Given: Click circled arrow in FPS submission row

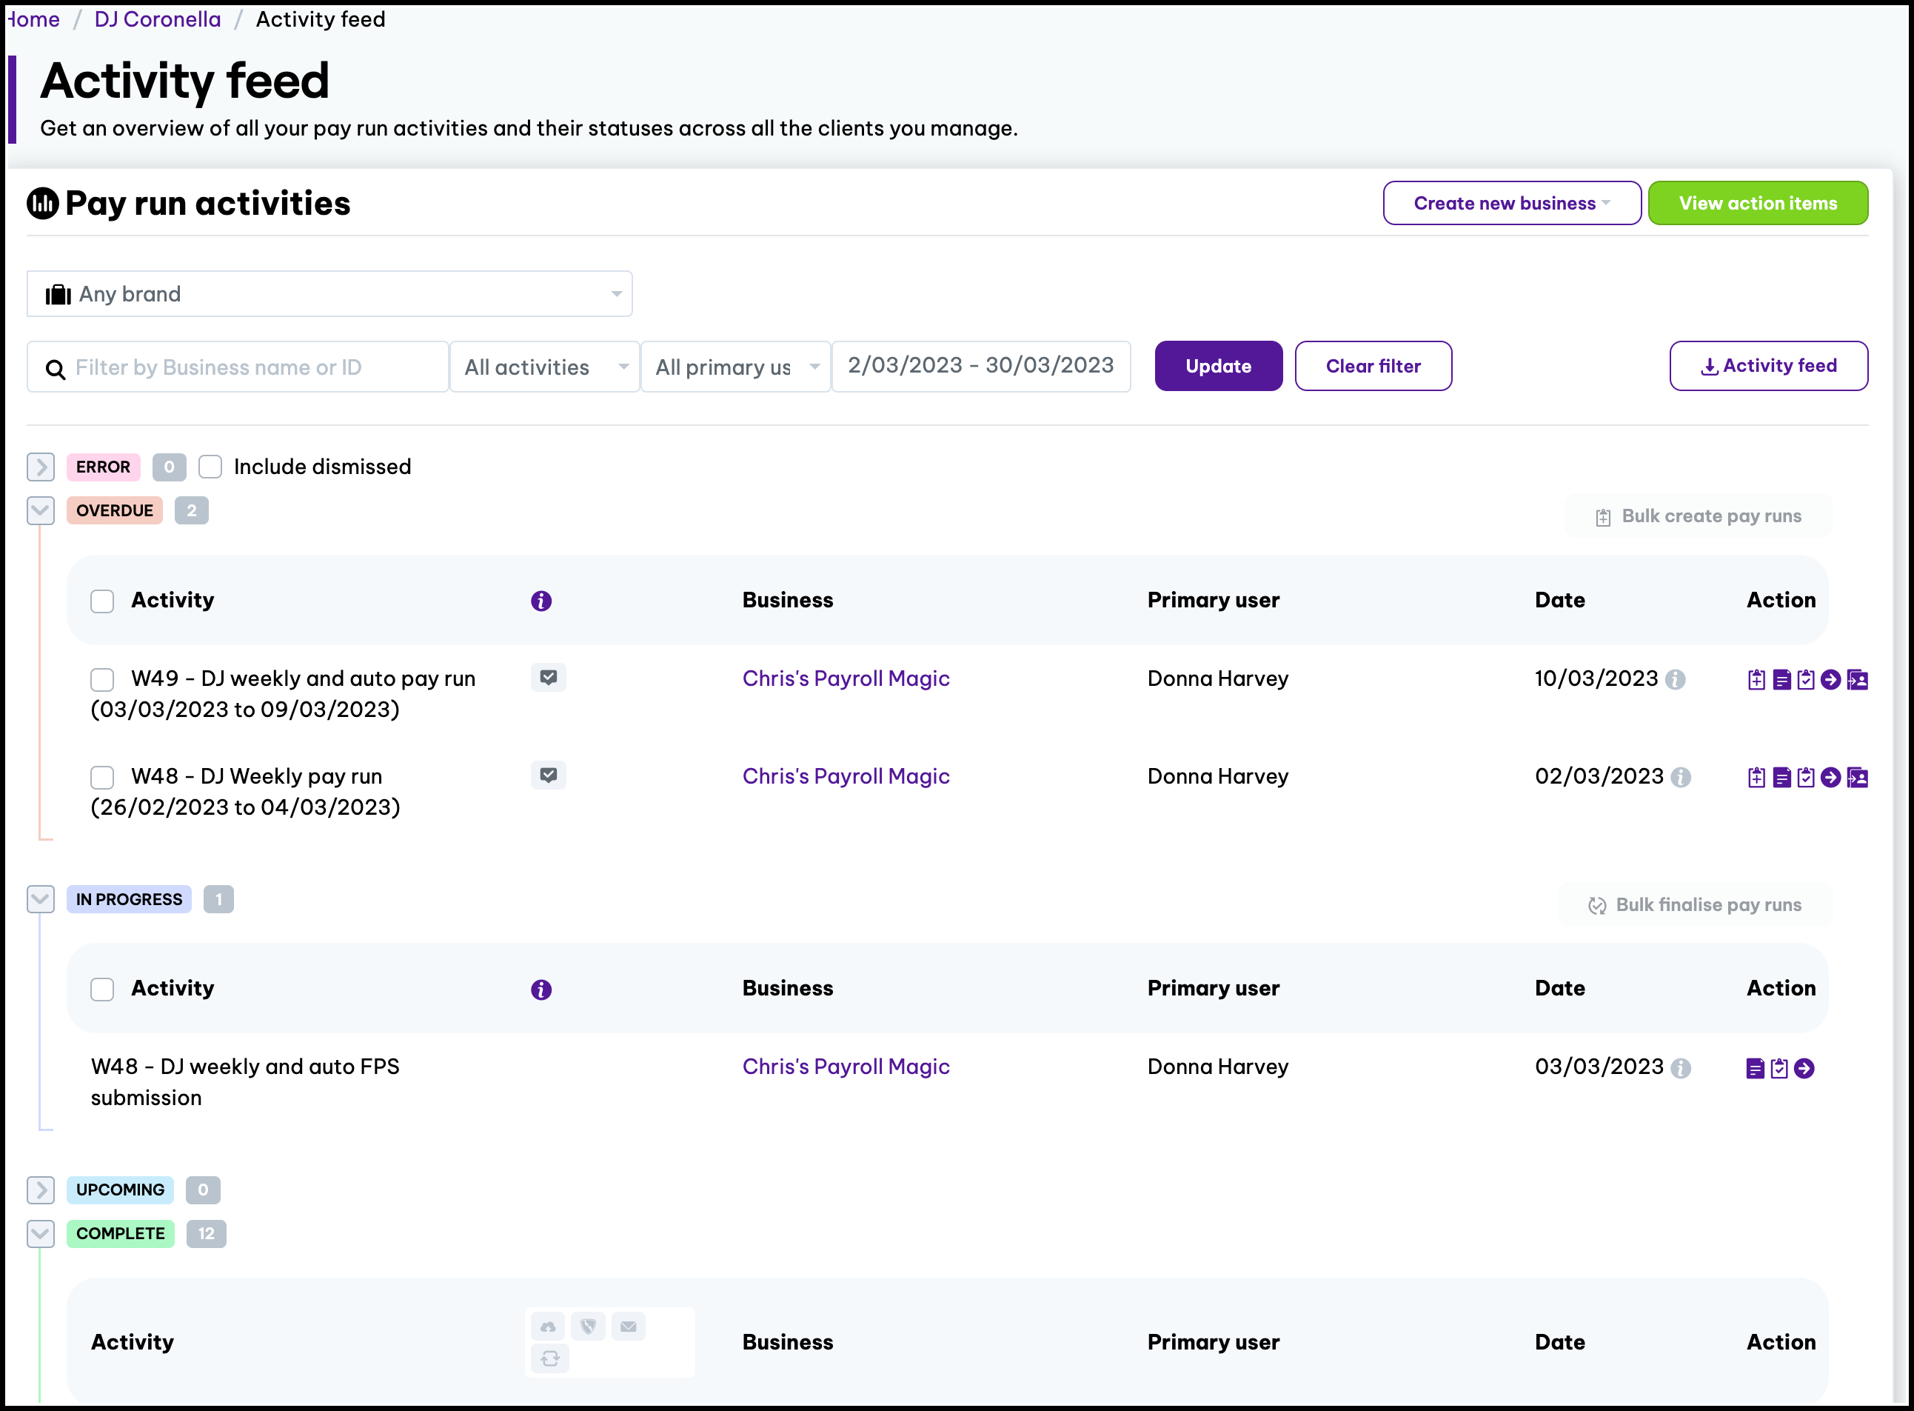Looking at the screenshot, I should click(1804, 1069).
